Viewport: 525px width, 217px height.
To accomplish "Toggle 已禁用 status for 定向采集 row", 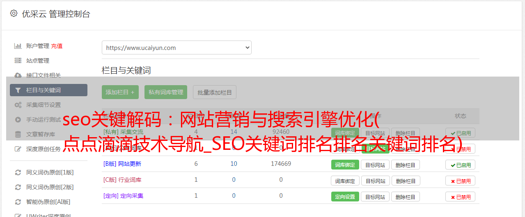I will [x=461, y=197].
